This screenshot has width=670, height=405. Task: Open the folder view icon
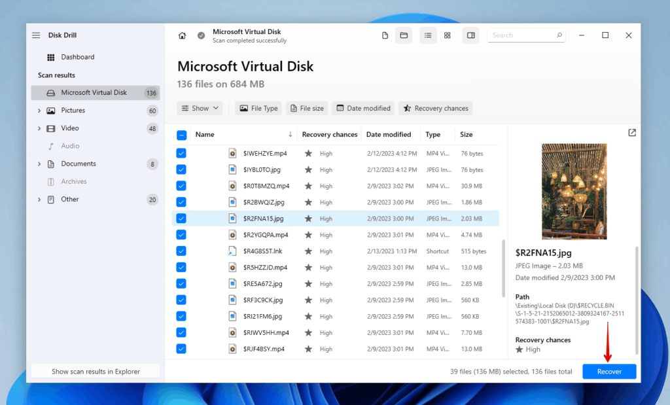[x=403, y=35]
